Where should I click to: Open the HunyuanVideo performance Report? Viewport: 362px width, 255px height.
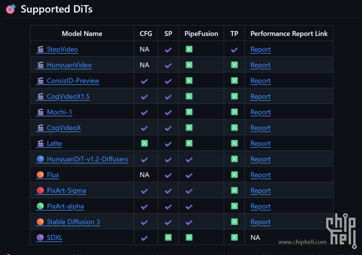[x=260, y=65]
